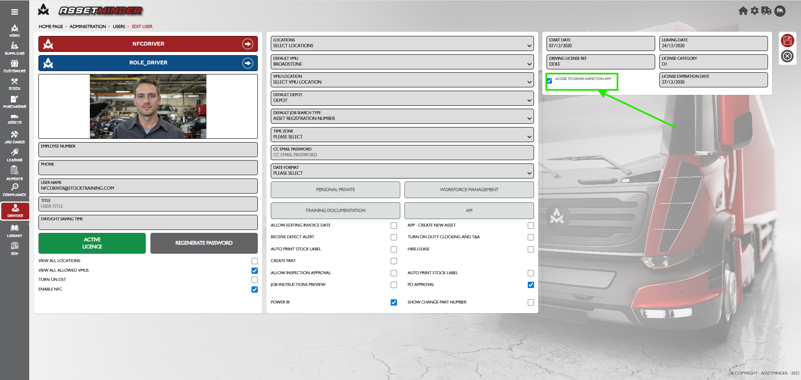This screenshot has width=801, height=380.
Task: Uncheck Access to Driver Inspection App
Action: [549, 81]
